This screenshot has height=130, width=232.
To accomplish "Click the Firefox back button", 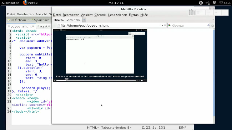I will (54, 26).
